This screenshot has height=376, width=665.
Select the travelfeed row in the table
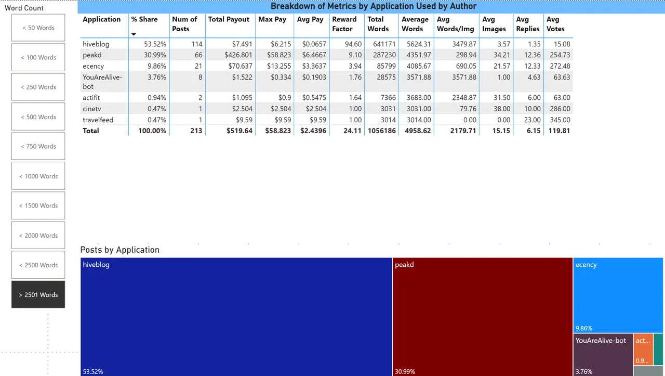327,120
